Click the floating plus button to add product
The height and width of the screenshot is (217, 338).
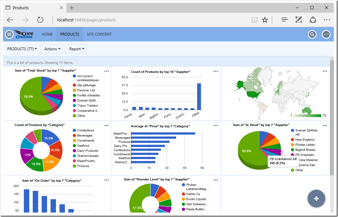point(316,199)
